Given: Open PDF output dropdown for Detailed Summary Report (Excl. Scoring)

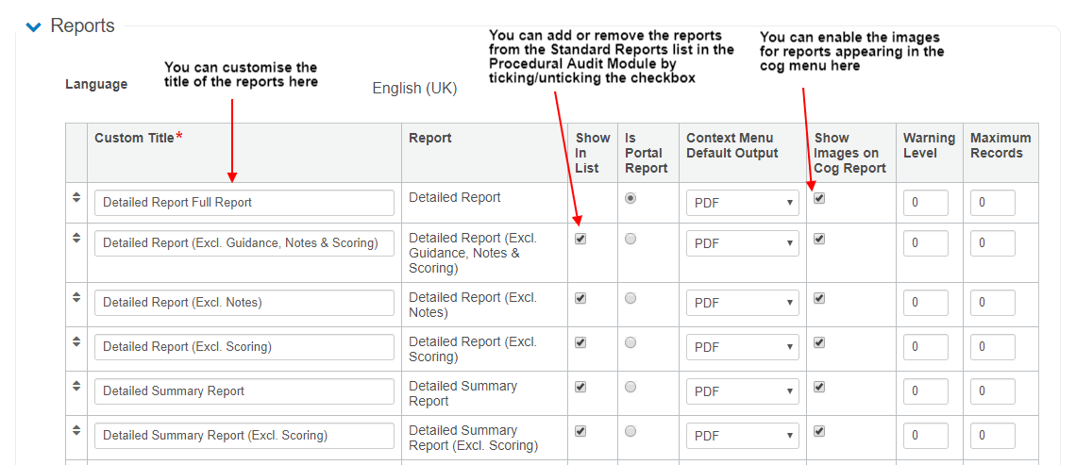Looking at the screenshot, I should [742, 436].
